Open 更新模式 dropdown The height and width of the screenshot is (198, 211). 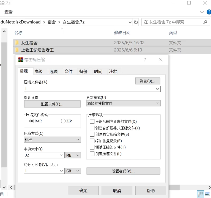pos(123,103)
